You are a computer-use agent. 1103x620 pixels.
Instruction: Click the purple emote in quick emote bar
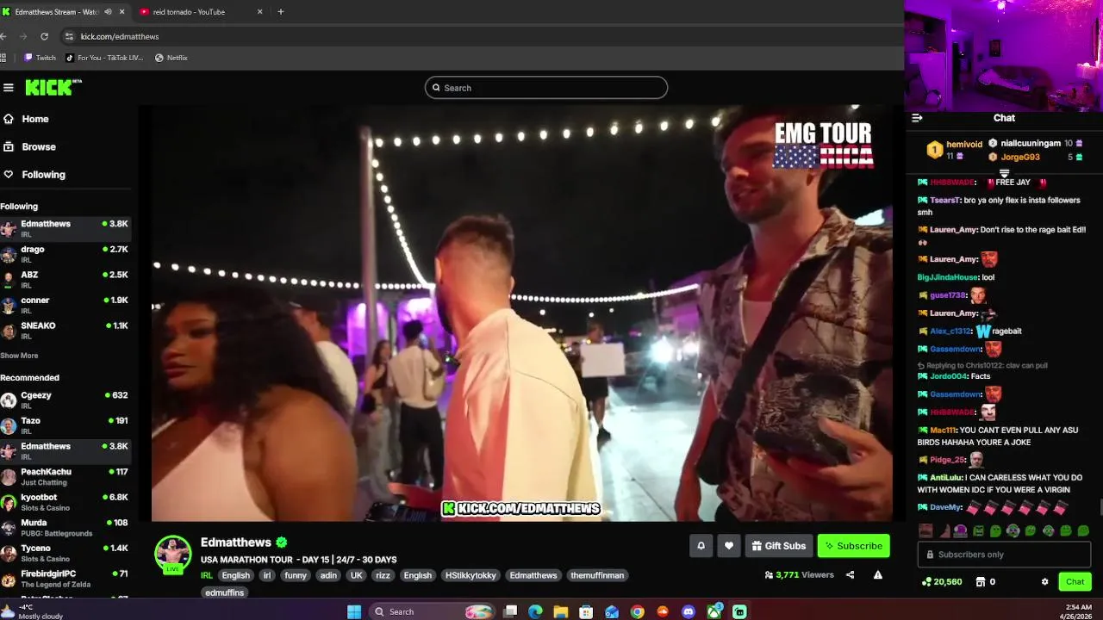pos(961,531)
